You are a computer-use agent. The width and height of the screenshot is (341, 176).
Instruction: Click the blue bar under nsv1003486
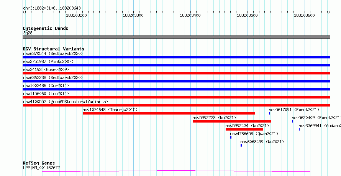point(176,89)
